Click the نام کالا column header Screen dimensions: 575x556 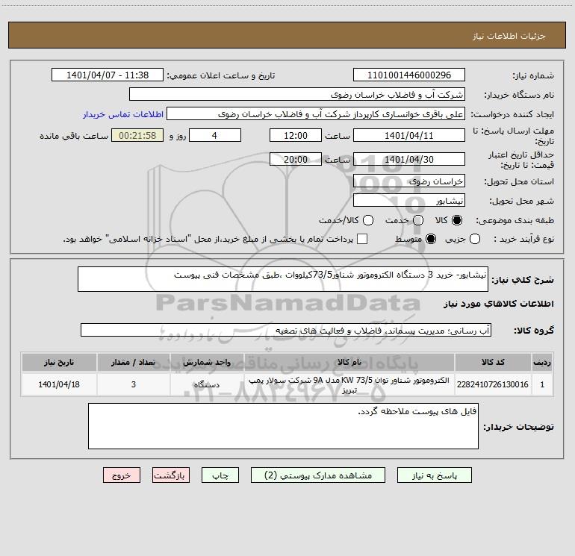349,362
